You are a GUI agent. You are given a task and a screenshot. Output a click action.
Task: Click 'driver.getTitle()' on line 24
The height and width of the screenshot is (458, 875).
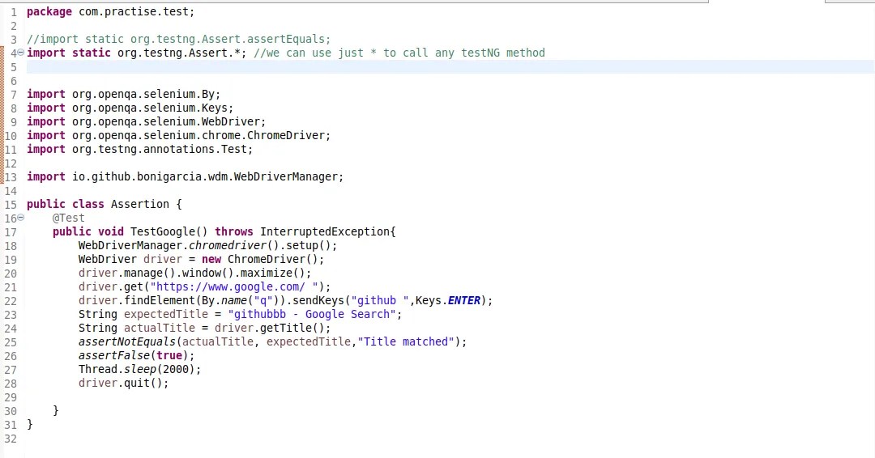click(x=270, y=329)
